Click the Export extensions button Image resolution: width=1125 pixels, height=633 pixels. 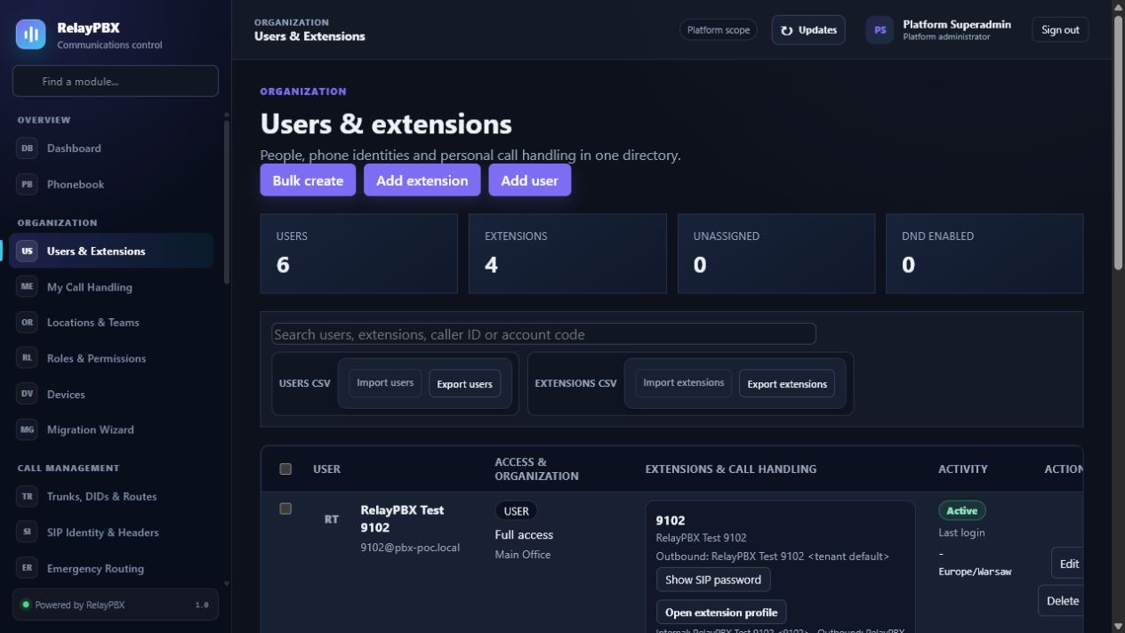click(x=787, y=384)
